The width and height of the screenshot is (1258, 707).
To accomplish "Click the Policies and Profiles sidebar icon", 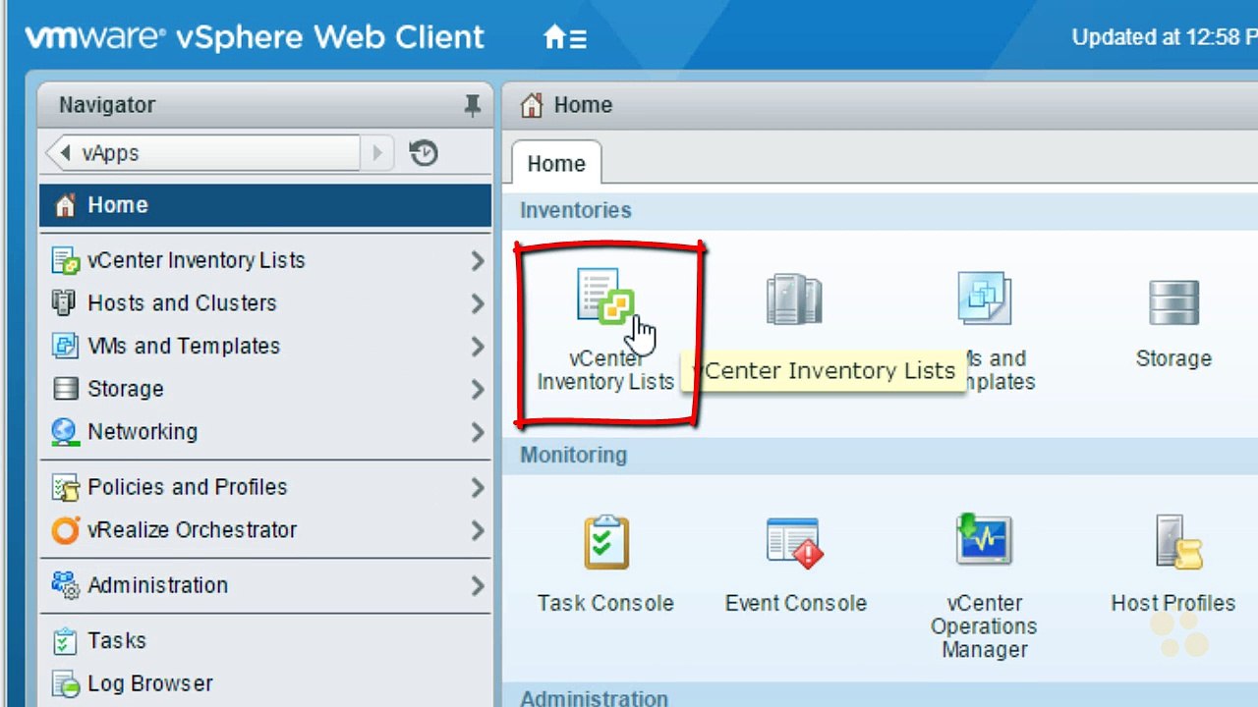I will 65,487.
